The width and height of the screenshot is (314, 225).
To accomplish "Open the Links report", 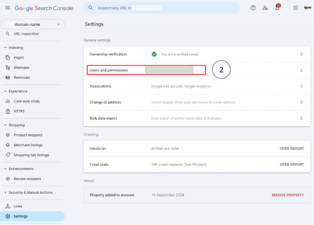I will [x=18, y=206].
